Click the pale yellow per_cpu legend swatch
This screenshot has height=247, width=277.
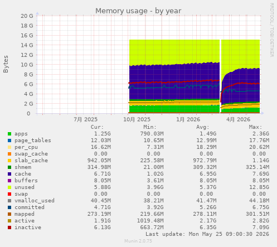[x=9, y=147]
